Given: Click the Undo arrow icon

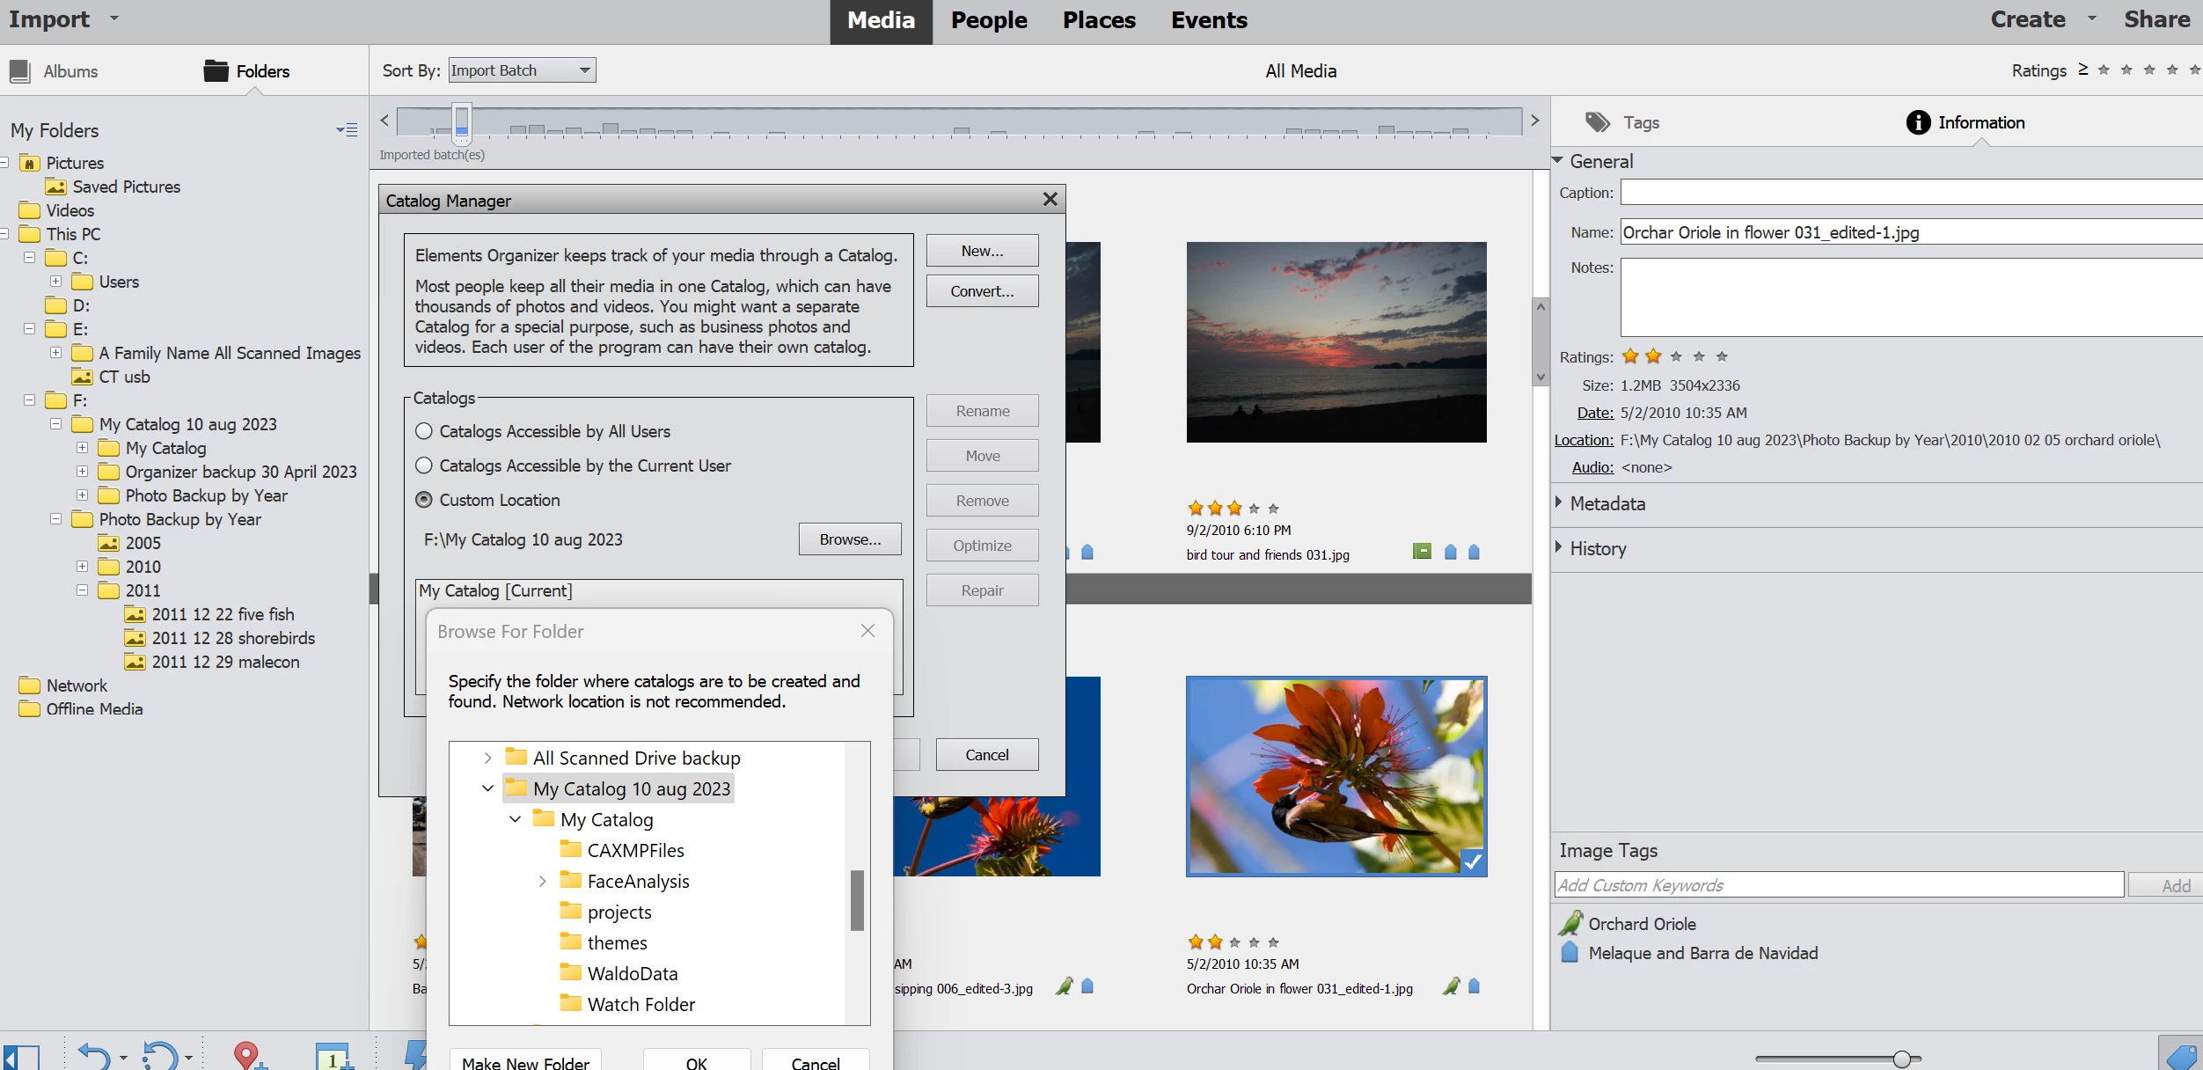Looking at the screenshot, I should coord(93,1055).
